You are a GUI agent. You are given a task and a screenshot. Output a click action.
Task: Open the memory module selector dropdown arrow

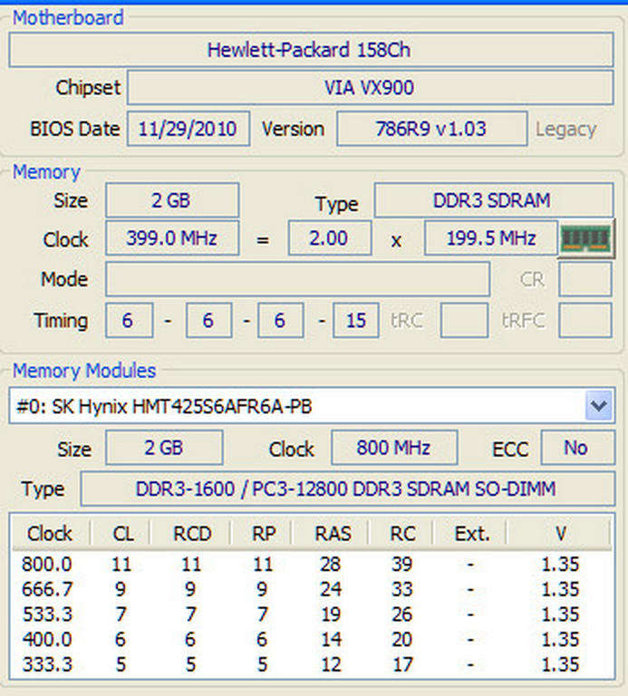[599, 405]
